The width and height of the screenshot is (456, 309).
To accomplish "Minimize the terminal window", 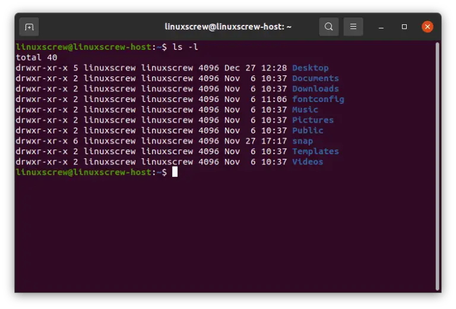I will click(382, 27).
